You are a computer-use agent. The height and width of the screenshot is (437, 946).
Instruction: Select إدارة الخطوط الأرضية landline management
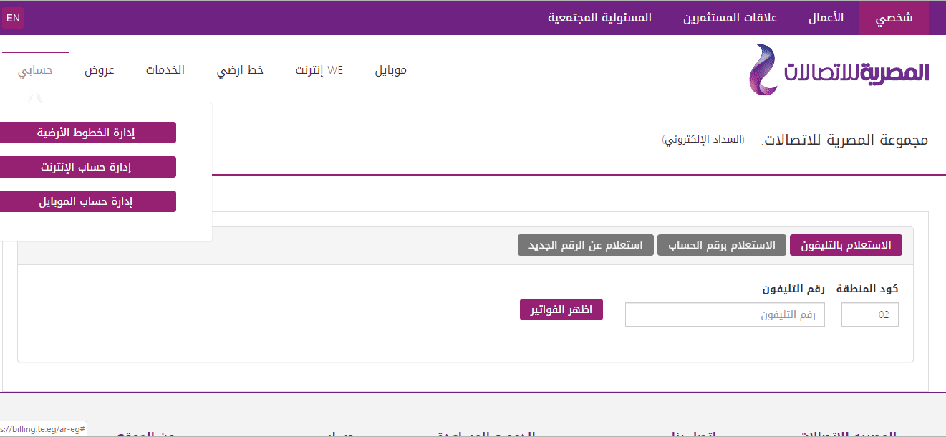(x=86, y=133)
